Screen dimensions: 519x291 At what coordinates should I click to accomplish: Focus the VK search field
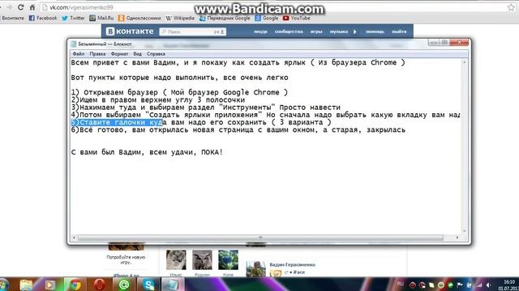click(193, 32)
